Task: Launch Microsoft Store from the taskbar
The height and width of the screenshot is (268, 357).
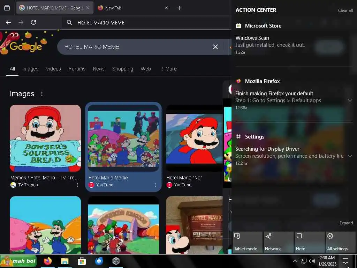Action: (x=82, y=261)
